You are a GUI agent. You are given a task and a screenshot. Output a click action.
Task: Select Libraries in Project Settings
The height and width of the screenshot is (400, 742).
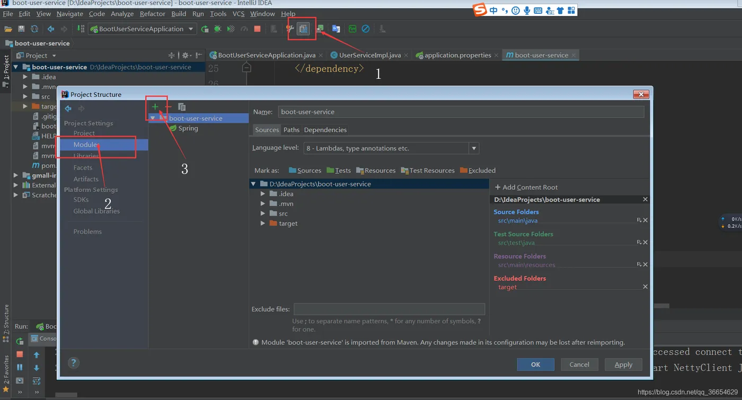point(86,156)
